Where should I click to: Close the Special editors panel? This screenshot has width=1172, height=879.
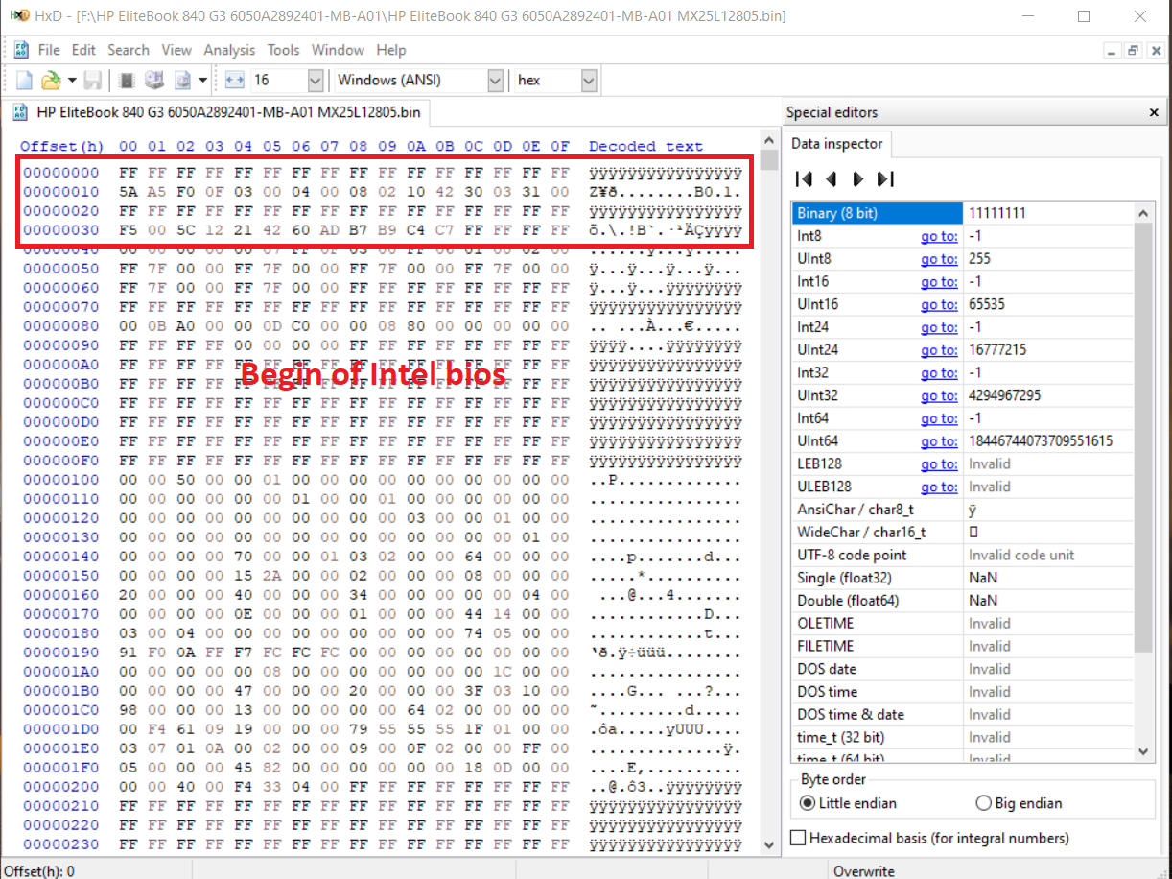click(1154, 113)
